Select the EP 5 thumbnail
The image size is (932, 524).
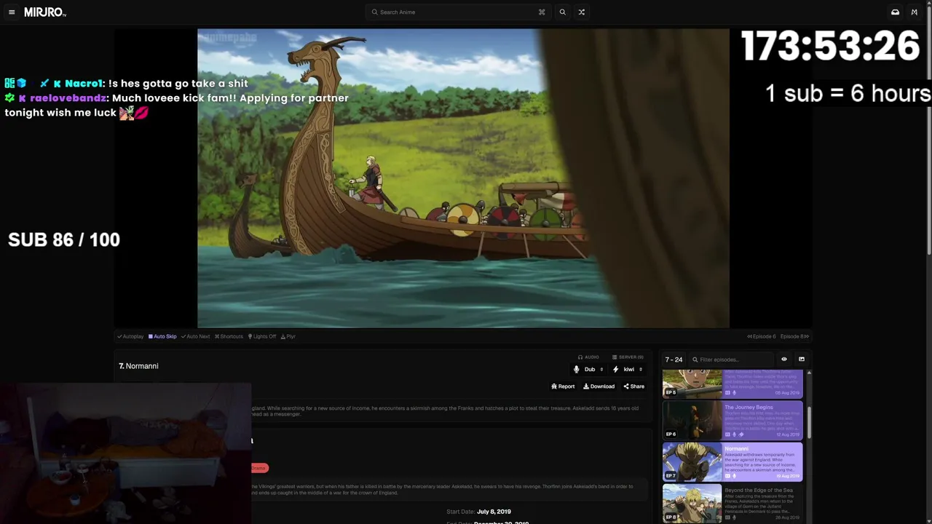692,384
